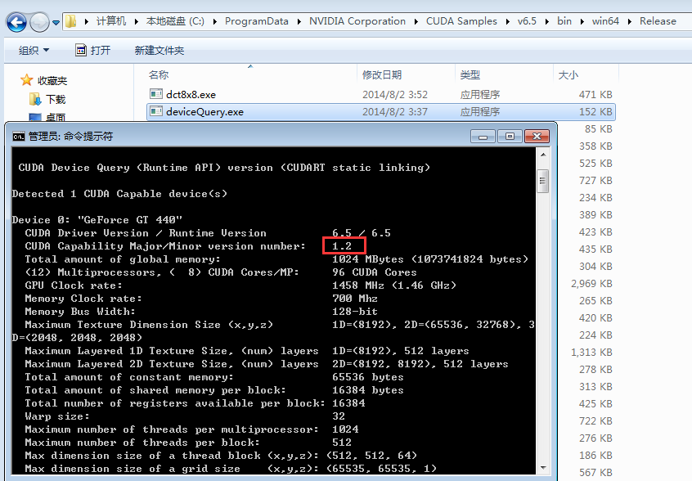Viewport: 692px width, 481px height.
Task: Expand arrow after NVIDIA Corporation breadcrumb
Action: [x=416, y=21]
